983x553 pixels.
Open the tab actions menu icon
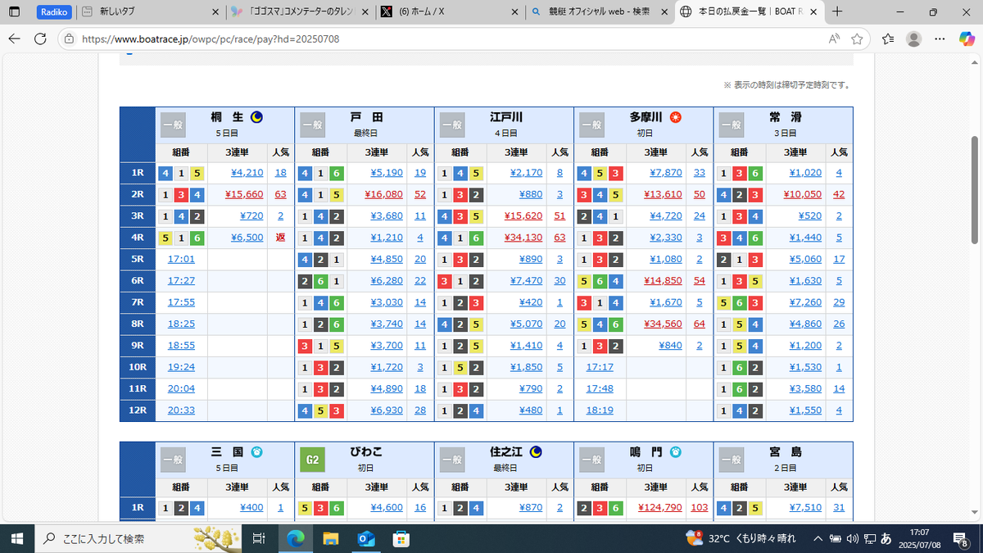click(15, 12)
